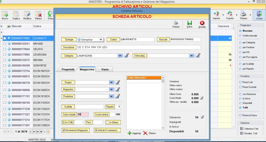266x142 pixels.
Task: Click the Descrizione label button
Action: coord(69,47)
